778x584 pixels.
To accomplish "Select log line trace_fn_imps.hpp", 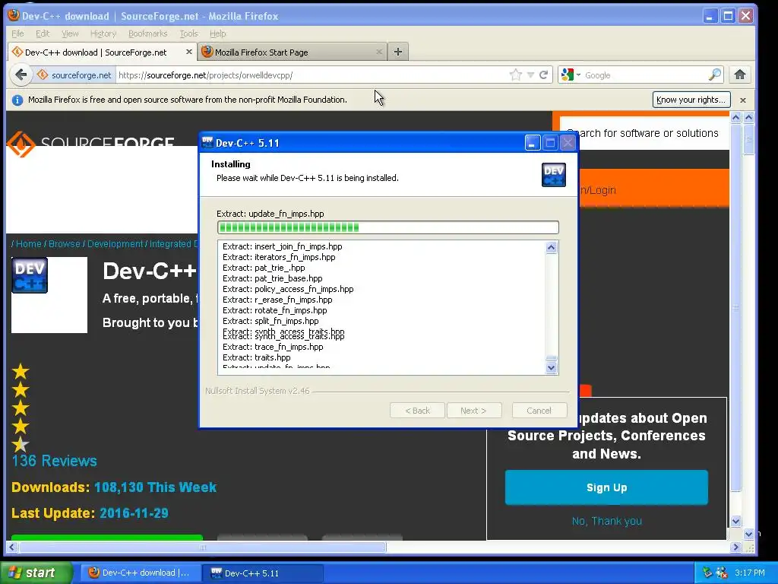I will pos(273,347).
